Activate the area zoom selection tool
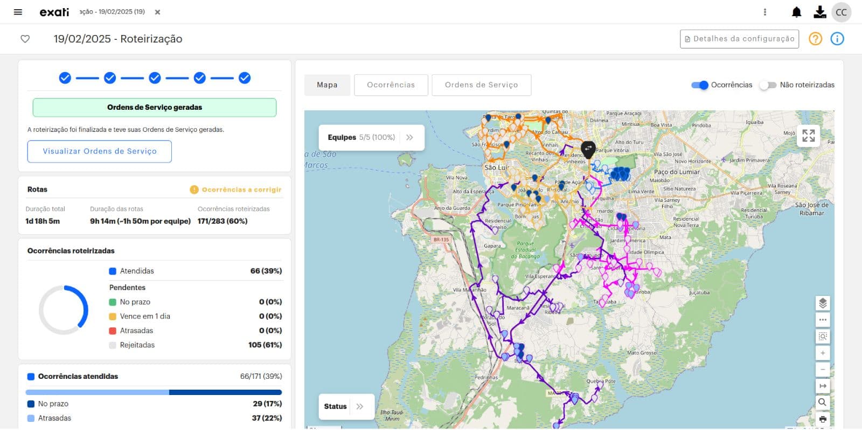 823,336
